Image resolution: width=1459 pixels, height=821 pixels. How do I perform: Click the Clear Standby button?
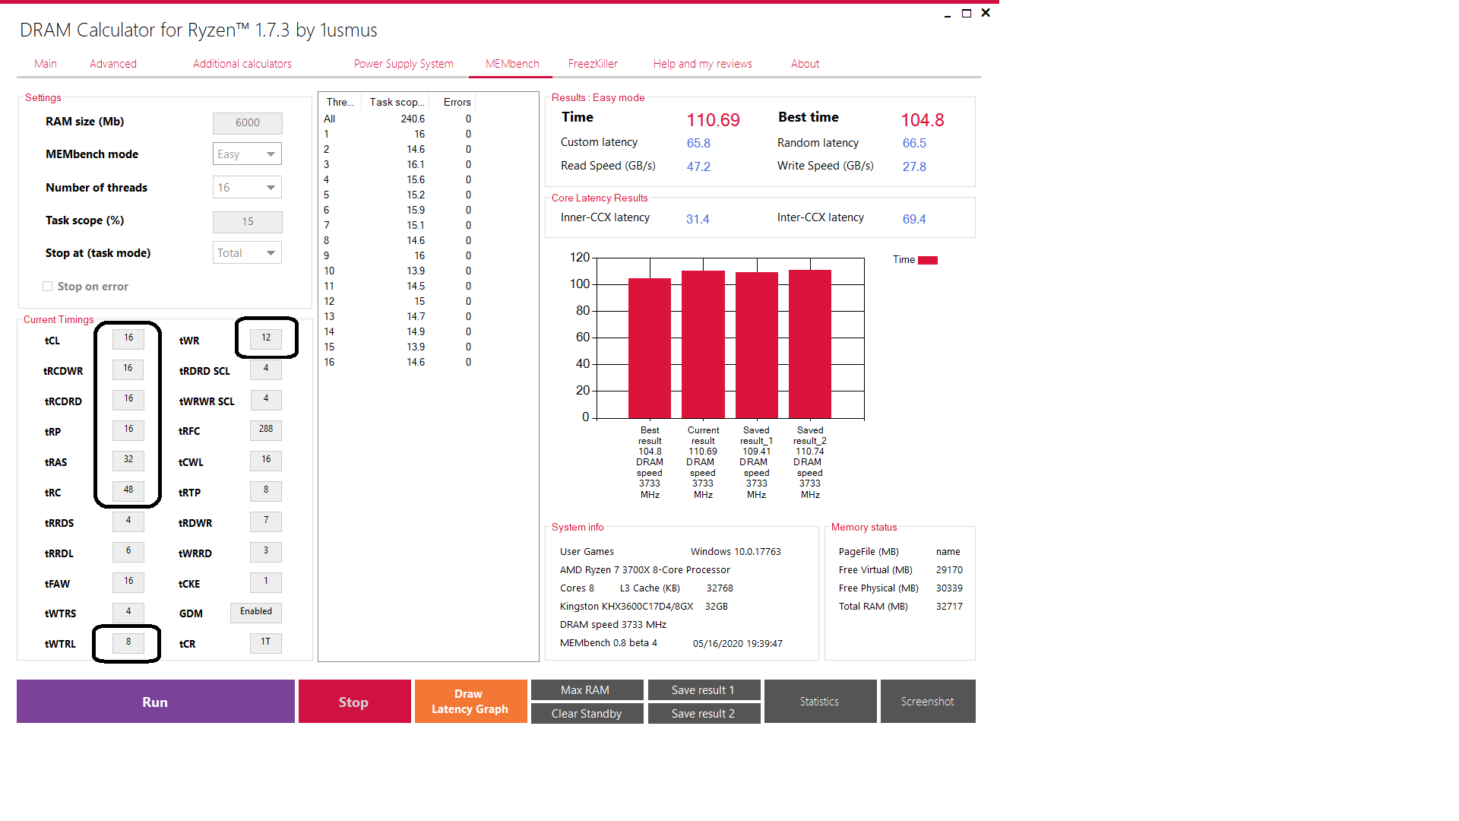click(587, 714)
